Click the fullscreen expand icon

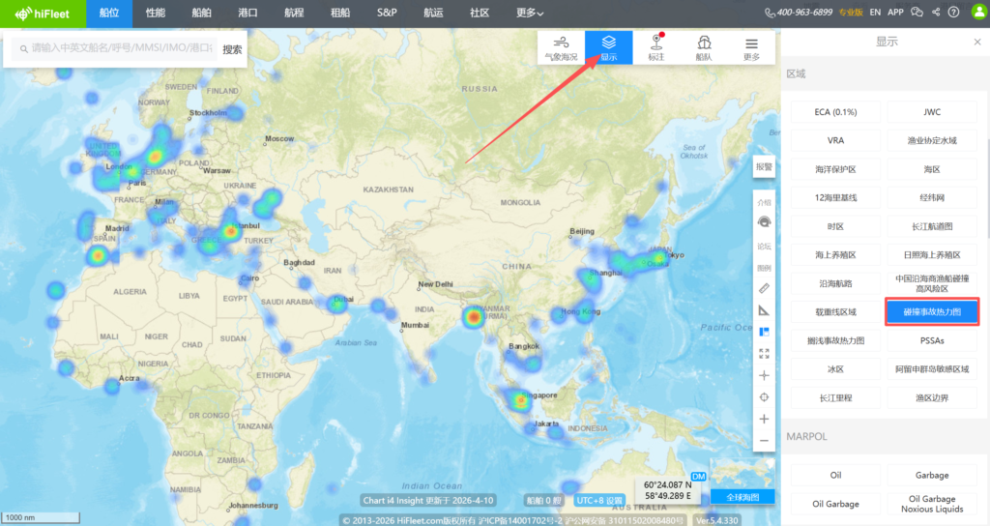pyautogui.click(x=764, y=354)
